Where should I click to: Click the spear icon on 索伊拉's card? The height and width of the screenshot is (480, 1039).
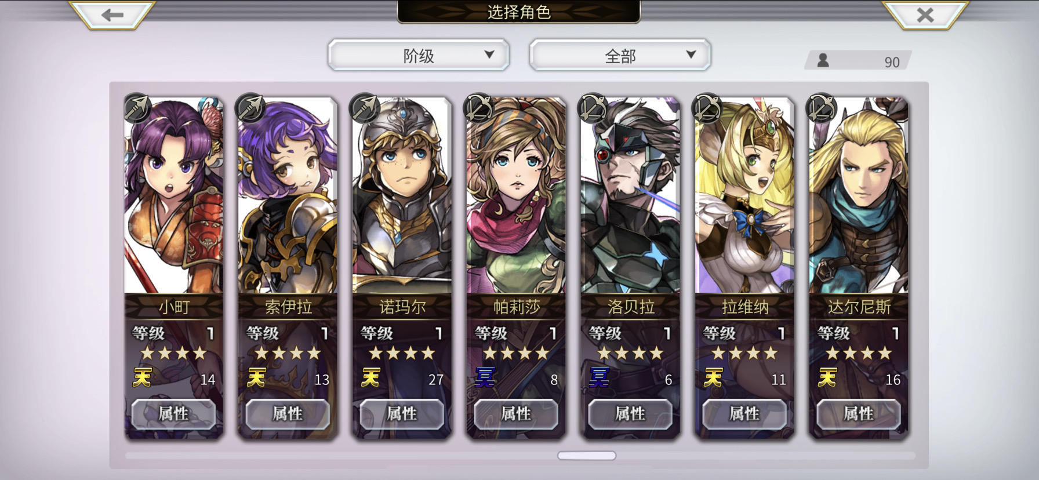[251, 107]
